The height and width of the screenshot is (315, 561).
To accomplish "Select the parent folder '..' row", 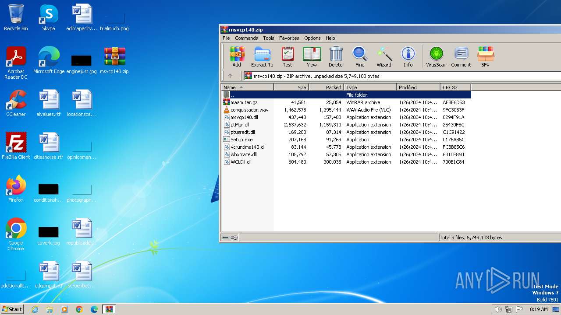I will [346, 95].
